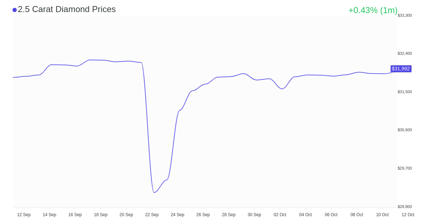Click the $28,800 price axis label
This screenshot has height=224, width=428.
click(405, 207)
